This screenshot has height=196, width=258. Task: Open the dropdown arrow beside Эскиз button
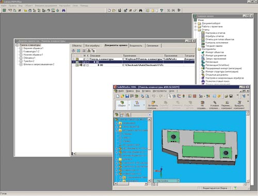[x=144, y=105]
